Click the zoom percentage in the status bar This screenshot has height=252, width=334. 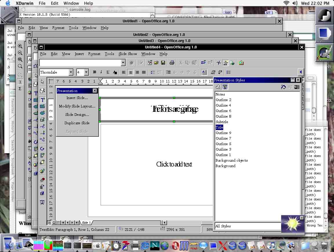[x=210, y=229]
